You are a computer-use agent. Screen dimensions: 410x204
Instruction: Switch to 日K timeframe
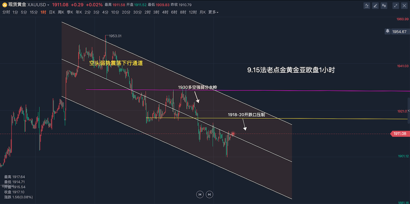[52, 12]
